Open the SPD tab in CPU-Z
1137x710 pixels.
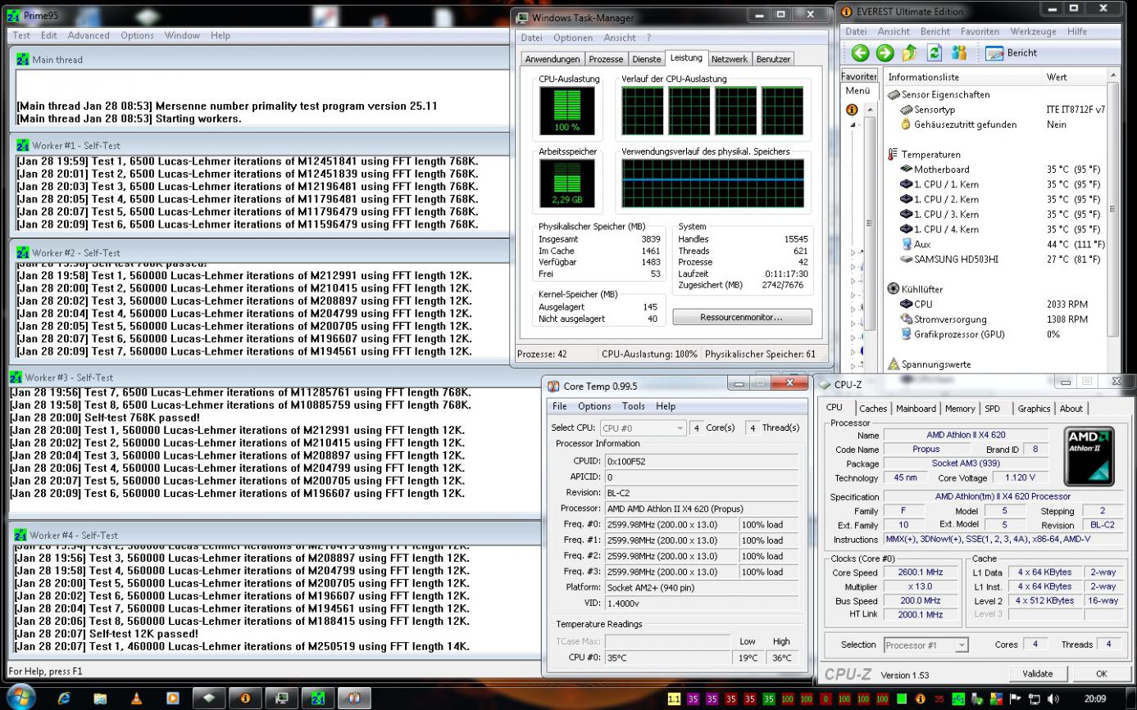coord(992,409)
